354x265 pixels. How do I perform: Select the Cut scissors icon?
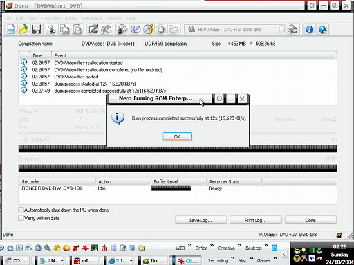51,30
